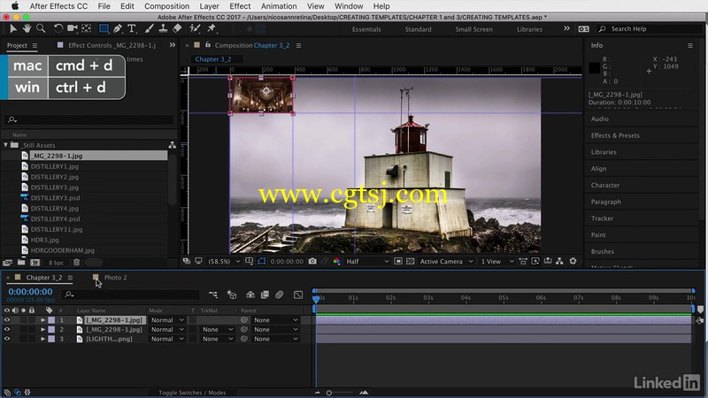Switch to the Photo 2 timeline tab

tap(116, 278)
